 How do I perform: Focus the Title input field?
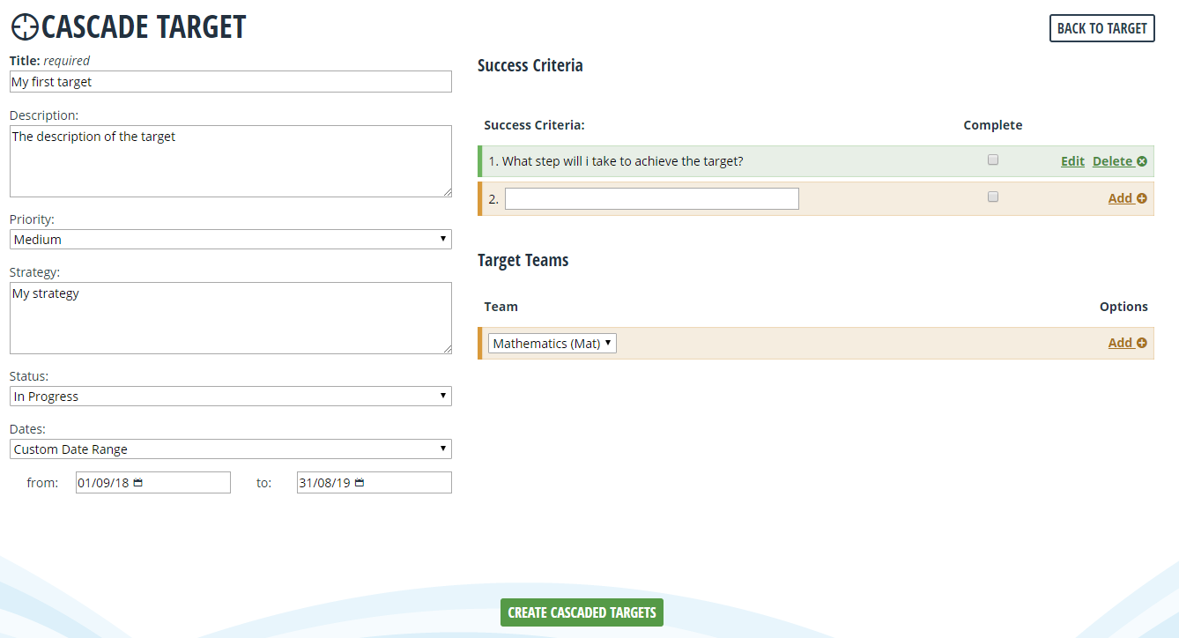pos(230,82)
